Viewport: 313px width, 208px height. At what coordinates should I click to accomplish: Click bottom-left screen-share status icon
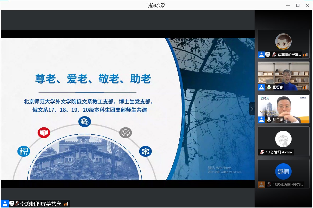[x=12, y=204]
